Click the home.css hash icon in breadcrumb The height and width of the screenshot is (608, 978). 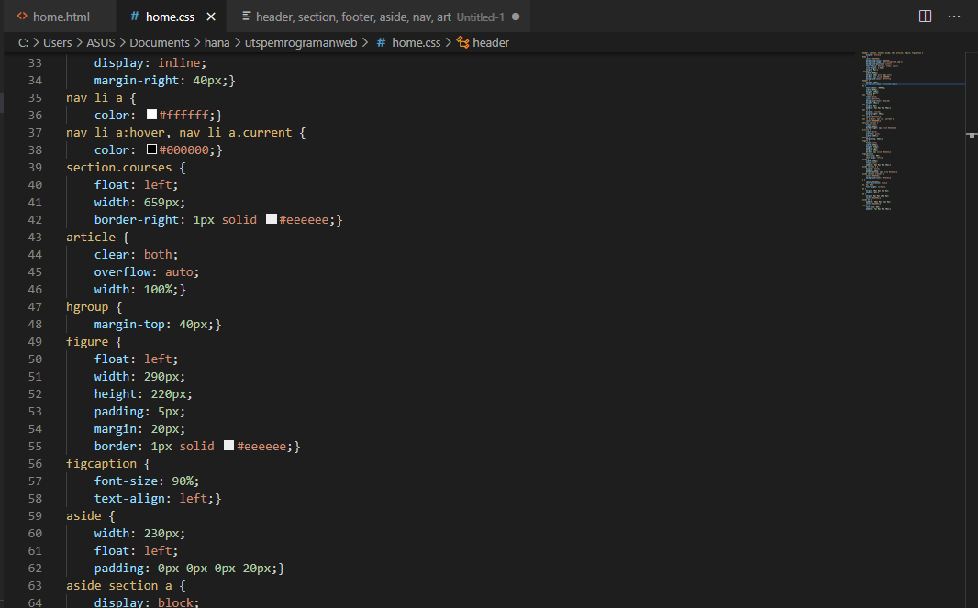[x=381, y=42]
